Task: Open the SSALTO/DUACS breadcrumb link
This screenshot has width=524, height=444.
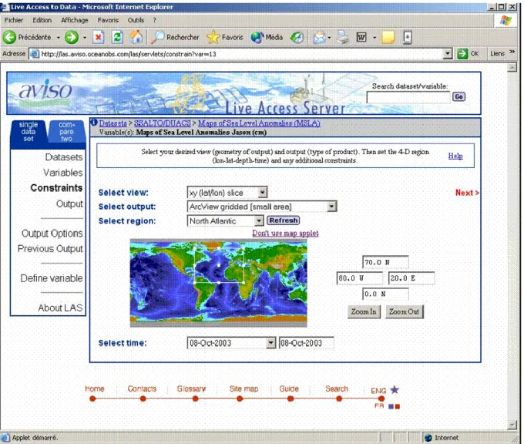Action: (162, 123)
